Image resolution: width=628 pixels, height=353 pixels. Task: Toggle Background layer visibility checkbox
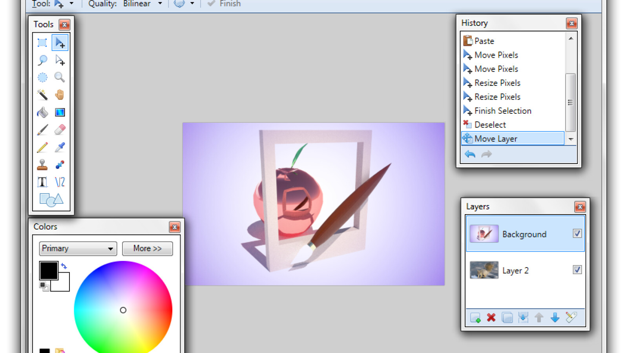[x=577, y=234]
